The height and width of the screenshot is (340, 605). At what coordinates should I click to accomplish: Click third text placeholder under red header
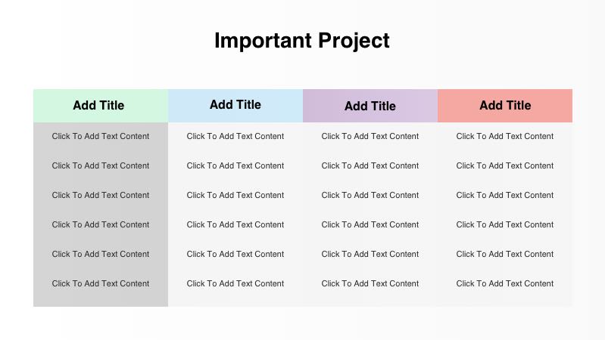505,196
